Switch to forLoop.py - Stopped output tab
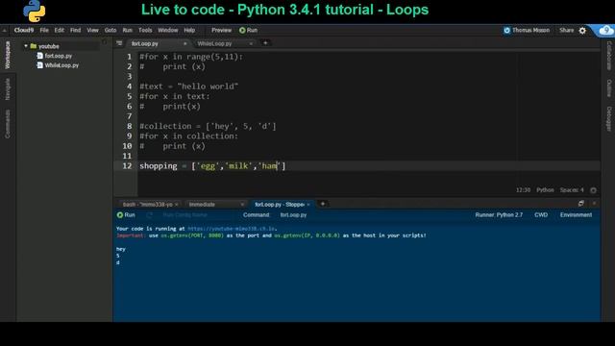The height and width of the screenshot is (346, 615). (280, 205)
